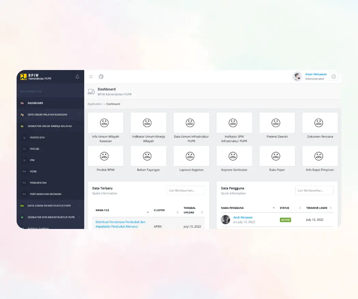Select Indeks Gini sidebar item
Viewport: 358px width, 299px height.
(37, 137)
